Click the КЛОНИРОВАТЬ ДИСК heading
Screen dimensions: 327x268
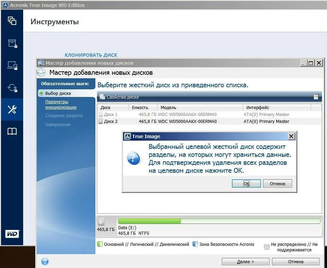point(91,55)
